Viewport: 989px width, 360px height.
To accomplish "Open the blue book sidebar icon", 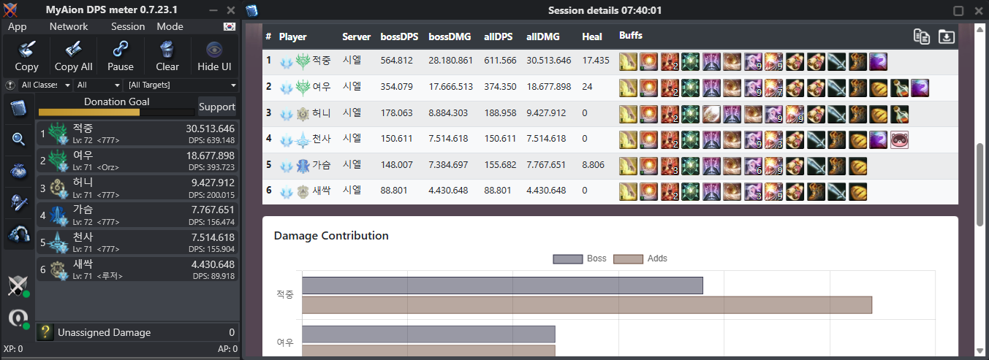I will pos(19,109).
